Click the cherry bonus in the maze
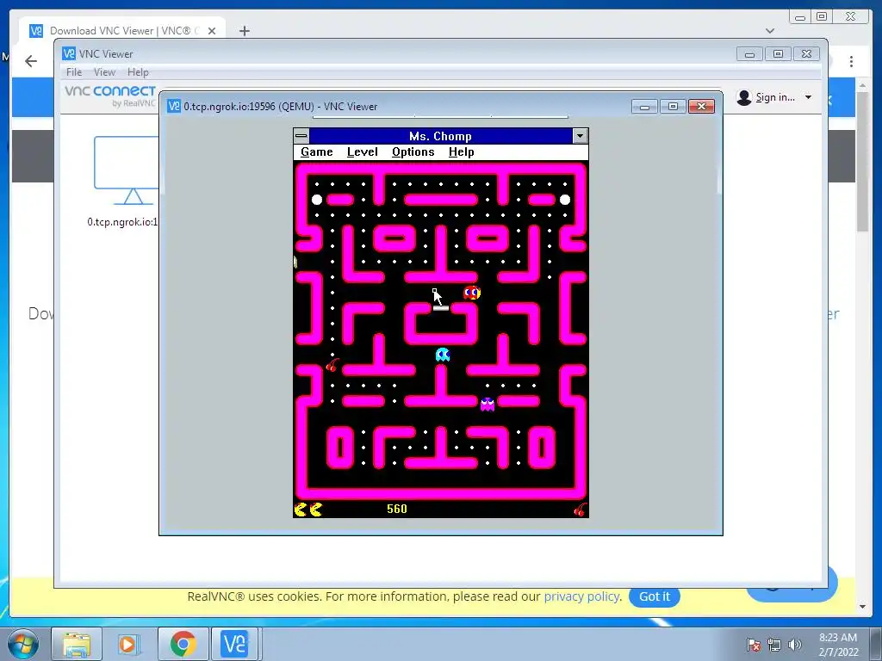Image resolution: width=882 pixels, height=661 pixels. pyautogui.click(x=332, y=365)
